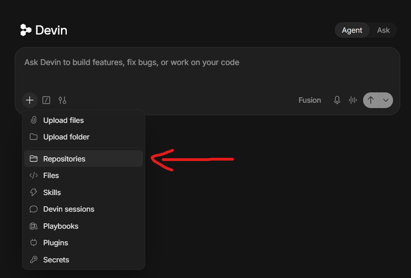Screen dimensions: 411x278
Task: Click the plus attach button
Action: pyautogui.click(x=30, y=100)
